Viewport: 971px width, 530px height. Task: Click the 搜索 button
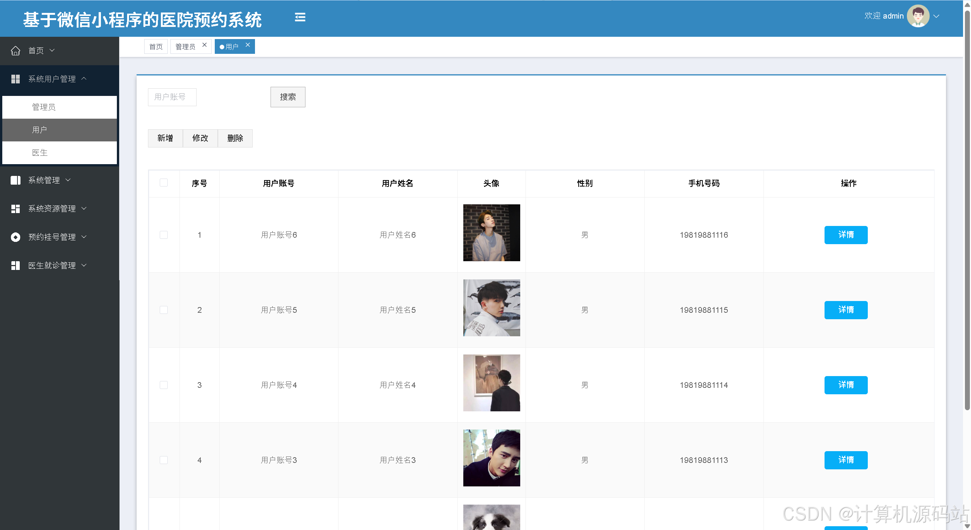coord(288,97)
